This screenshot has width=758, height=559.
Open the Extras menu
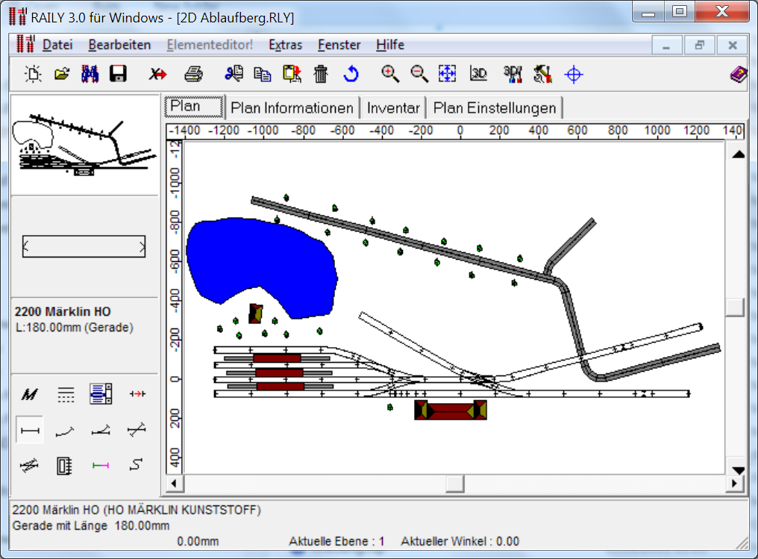[x=285, y=45]
